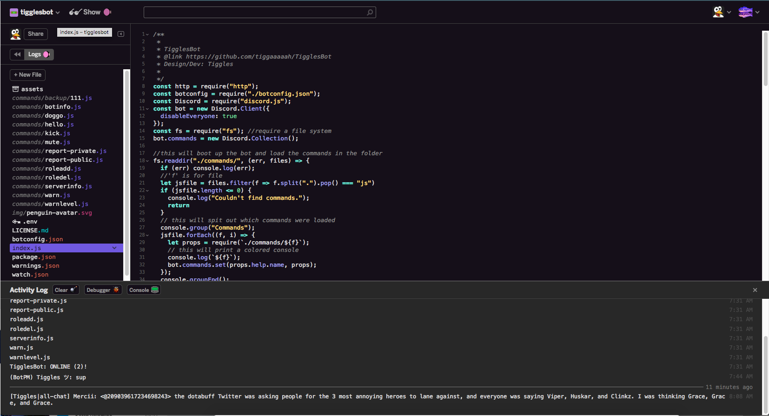Screen dimensions: 769x416
Task: Focus the search field in the top bar
Action: (259, 12)
